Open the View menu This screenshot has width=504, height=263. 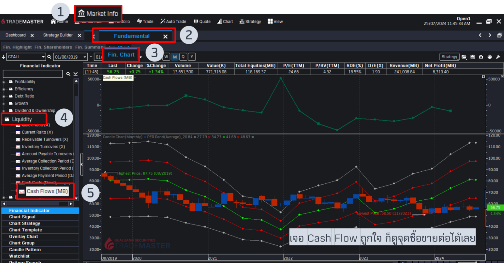pyautogui.click(x=275, y=21)
